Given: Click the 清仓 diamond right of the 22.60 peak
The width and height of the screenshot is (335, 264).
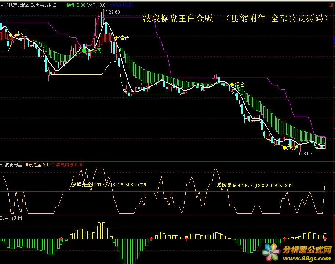Looking at the screenshot, I should coord(116,38).
